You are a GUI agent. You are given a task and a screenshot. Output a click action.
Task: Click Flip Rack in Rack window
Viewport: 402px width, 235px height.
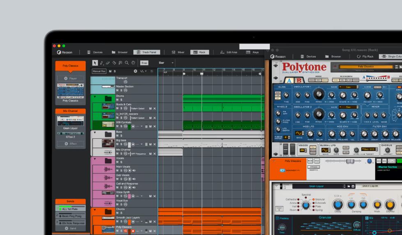(x=365, y=56)
